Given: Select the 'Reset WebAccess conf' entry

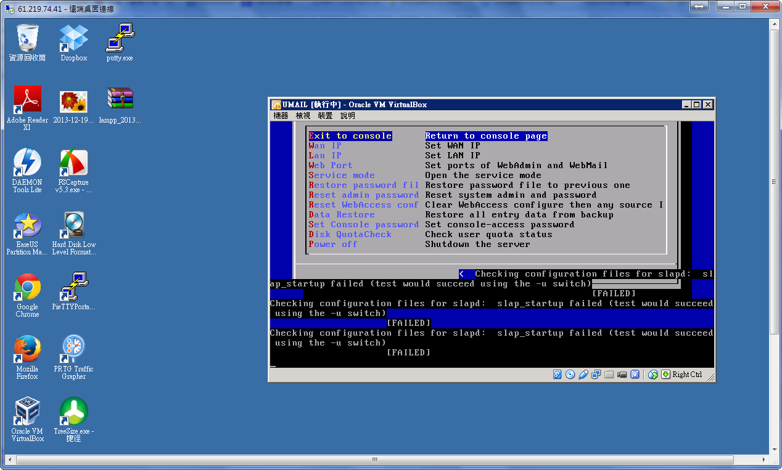Looking at the screenshot, I should point(364,205).
